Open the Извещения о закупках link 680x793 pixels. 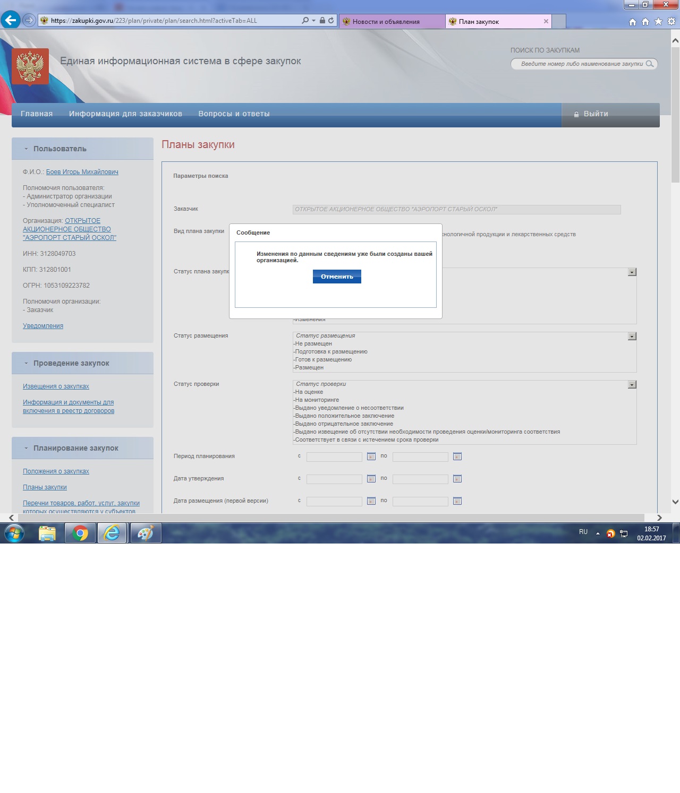pos(56,386)
